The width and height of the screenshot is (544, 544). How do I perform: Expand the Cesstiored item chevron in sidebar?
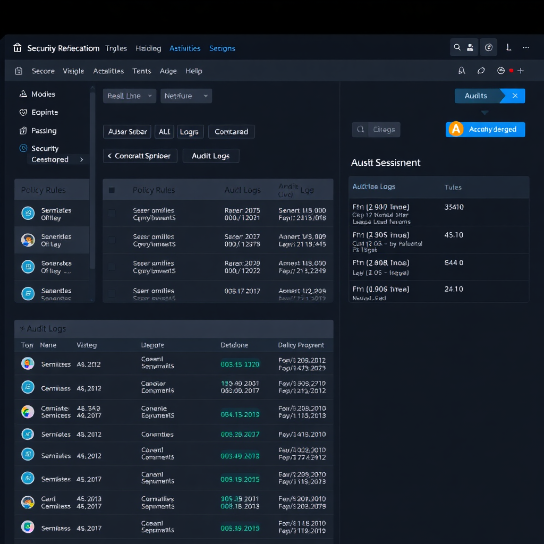(81, 159)
